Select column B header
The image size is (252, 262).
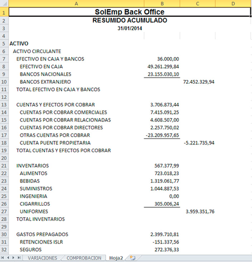coord(162,4)
